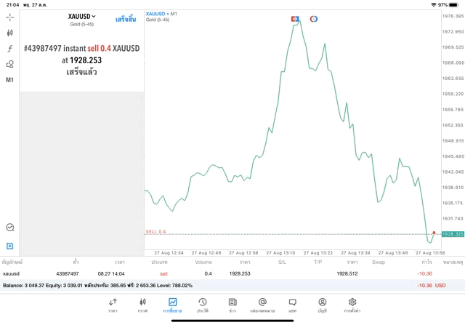Open the แชท (Chat) tab
Screen dimensions: 465x325
[292, 305]
